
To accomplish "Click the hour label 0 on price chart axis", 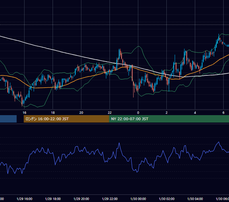I will point(138,113).
